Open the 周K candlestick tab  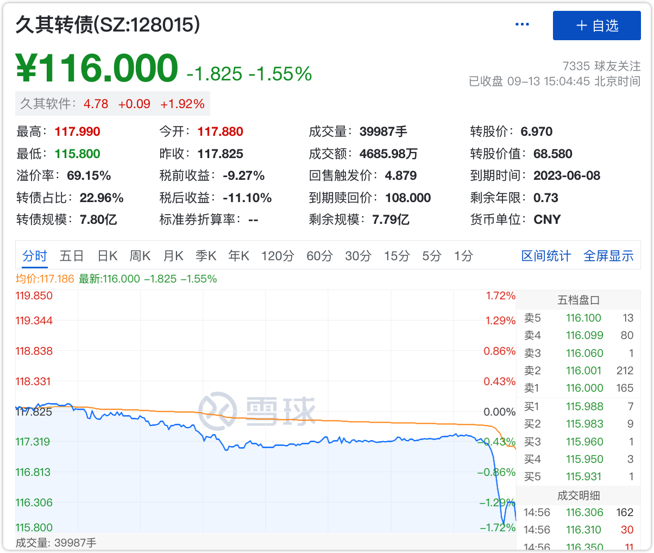pos(140,256)
